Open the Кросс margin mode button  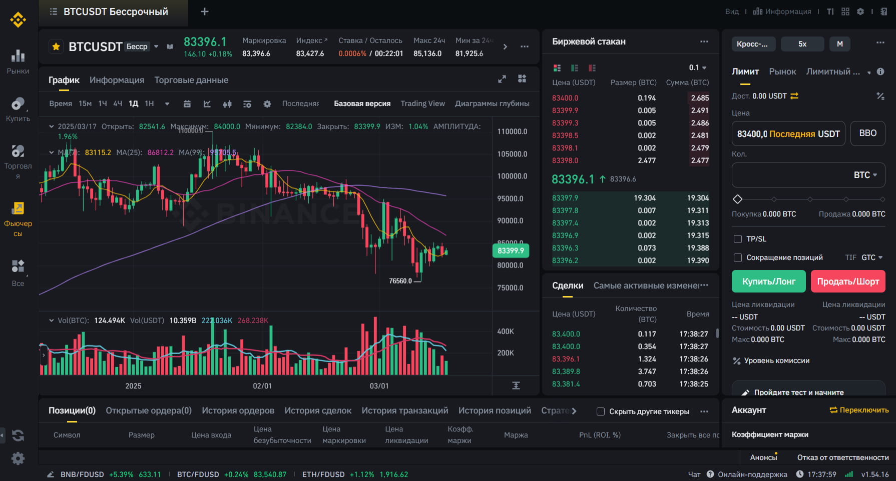753,44
